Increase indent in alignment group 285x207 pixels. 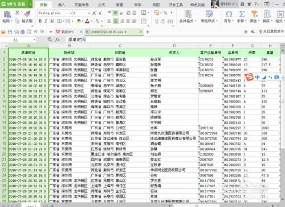[x=135, y=13]
